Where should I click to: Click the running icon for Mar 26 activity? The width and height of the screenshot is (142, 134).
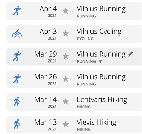(17, 79)
